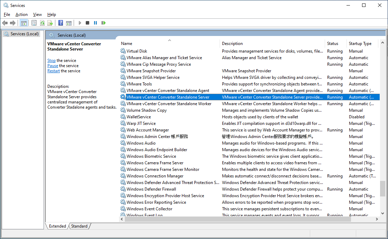The width and height of the screenshot is (388, 239).
Task: Sort by the Name column header
Action: point(169,43)
